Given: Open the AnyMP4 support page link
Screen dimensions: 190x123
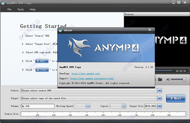Looking at the screenshot, I should tap(92, 78).
